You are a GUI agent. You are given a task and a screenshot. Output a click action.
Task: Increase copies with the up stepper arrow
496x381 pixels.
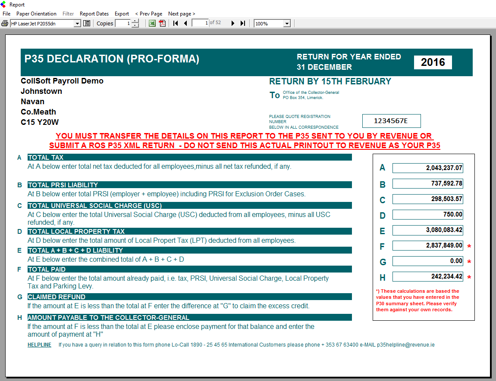[135, 22]
